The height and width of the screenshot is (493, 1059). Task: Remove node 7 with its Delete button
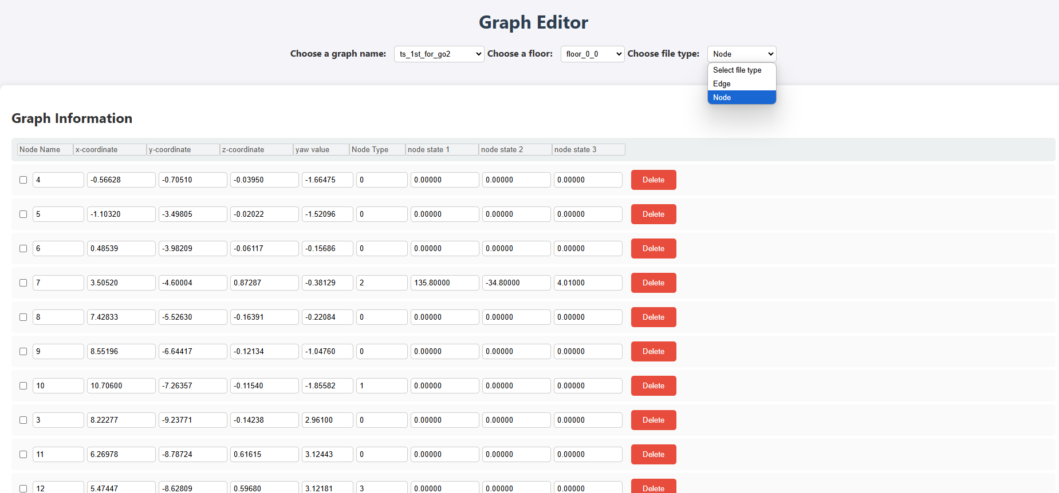click(653, 283)
